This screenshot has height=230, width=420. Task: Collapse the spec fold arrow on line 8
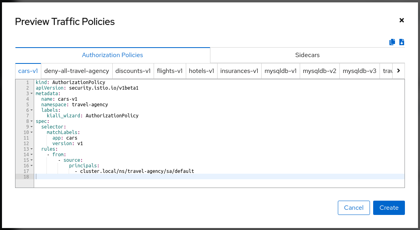pos(31,121)
